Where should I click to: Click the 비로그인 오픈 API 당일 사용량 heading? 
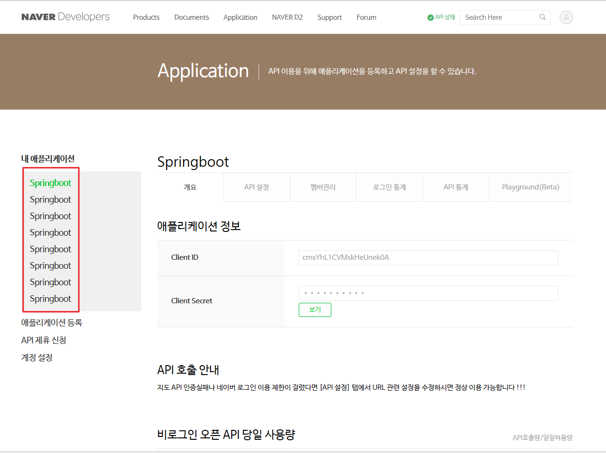(x=226, y=435)
